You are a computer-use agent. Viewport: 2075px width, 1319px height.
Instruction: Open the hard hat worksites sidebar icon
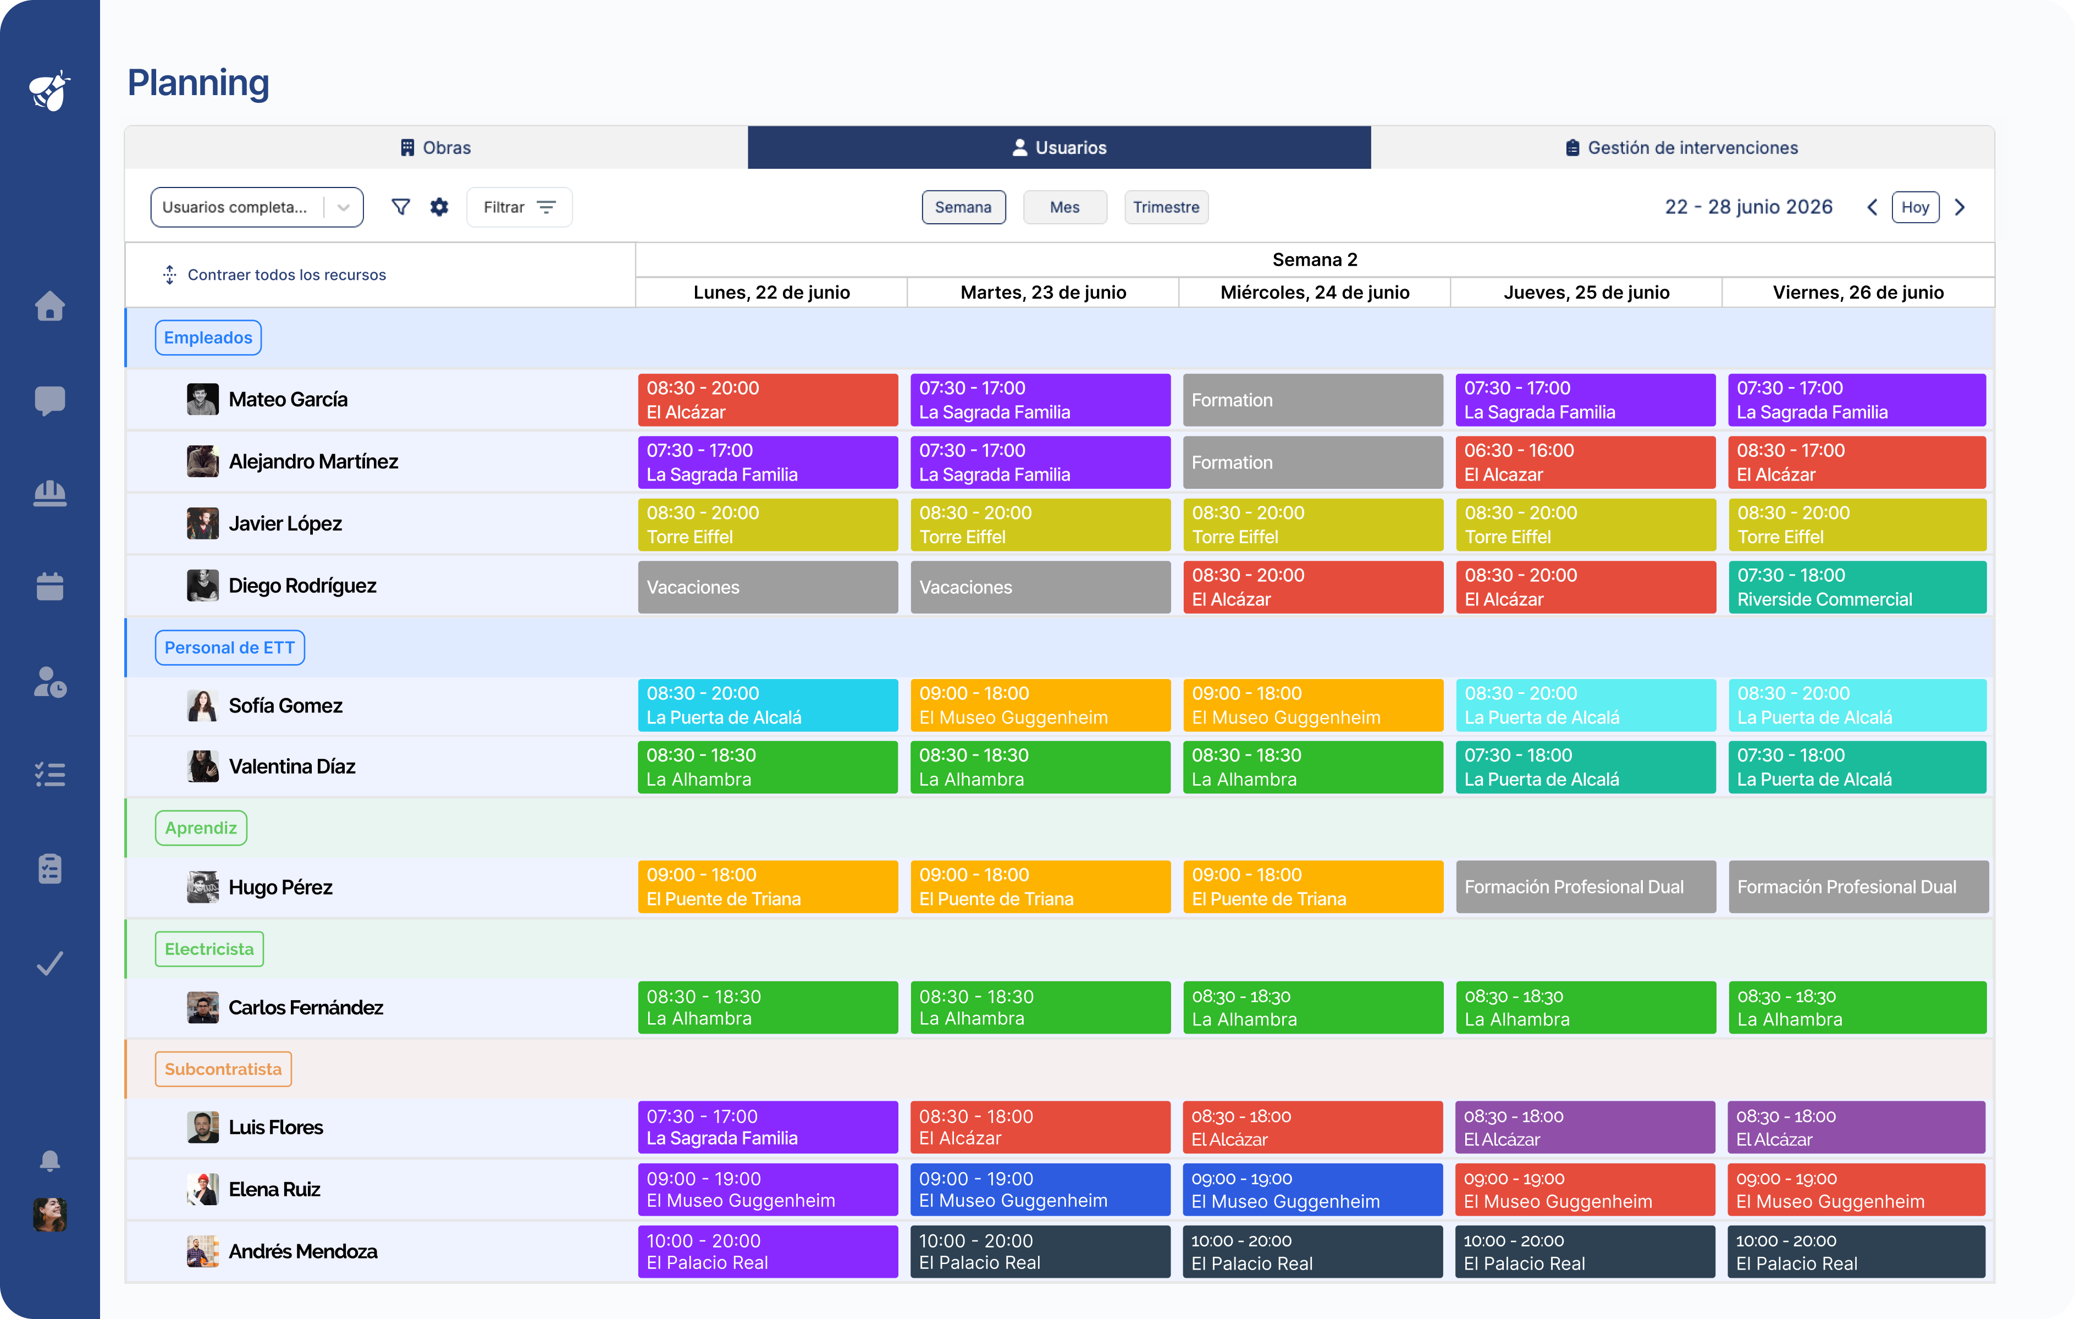click(x=50, y=494)
